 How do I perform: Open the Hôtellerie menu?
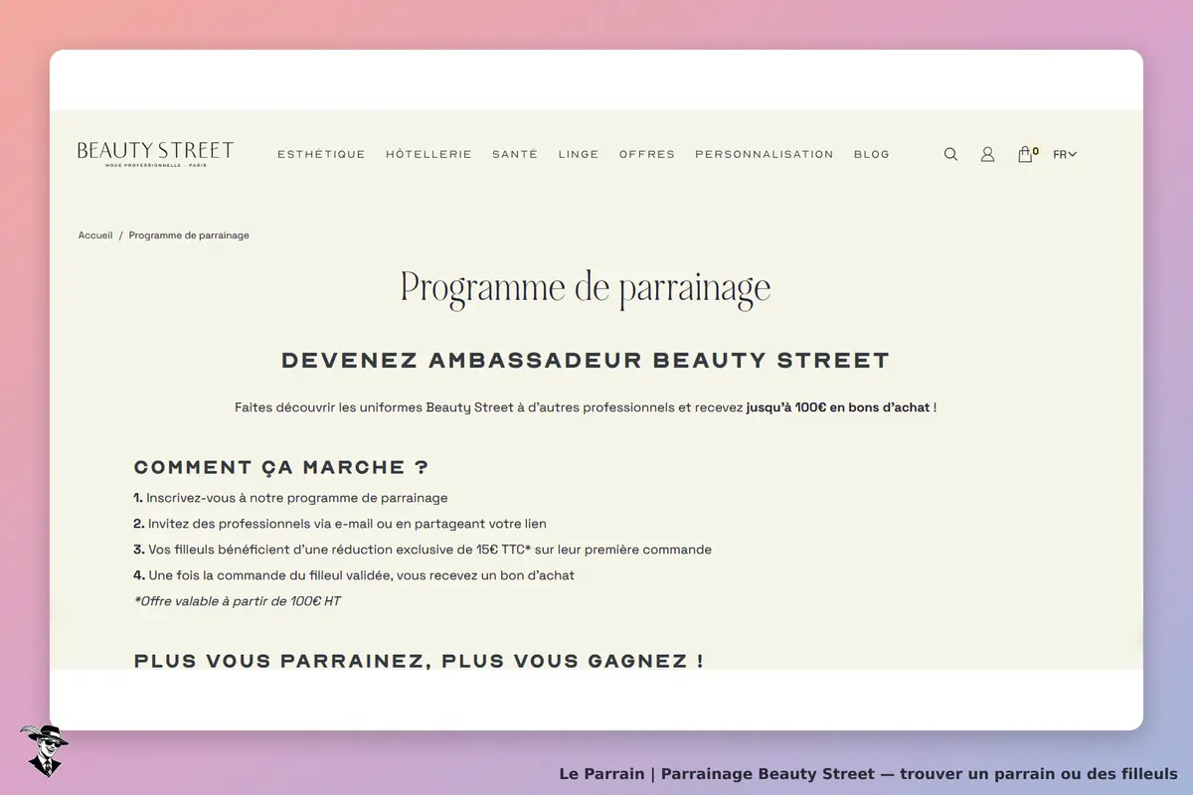[x=428, y=154]
